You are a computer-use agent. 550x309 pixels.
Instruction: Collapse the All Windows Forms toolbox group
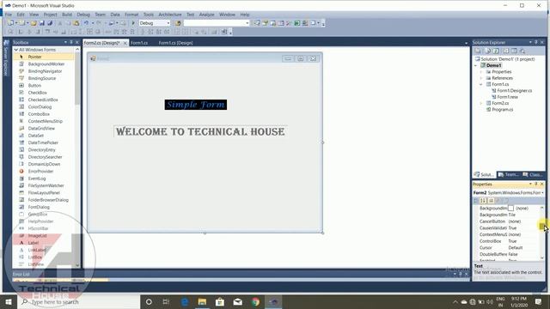pos(16,50)
